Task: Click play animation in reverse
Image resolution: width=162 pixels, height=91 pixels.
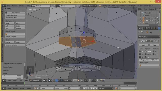Action: [89, 88]
